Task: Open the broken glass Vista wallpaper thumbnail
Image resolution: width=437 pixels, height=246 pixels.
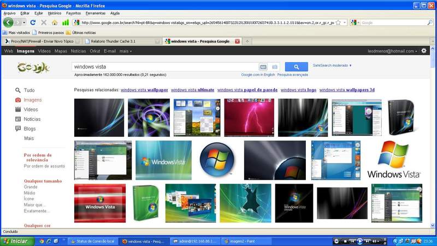Action: [x=245, y=203]
